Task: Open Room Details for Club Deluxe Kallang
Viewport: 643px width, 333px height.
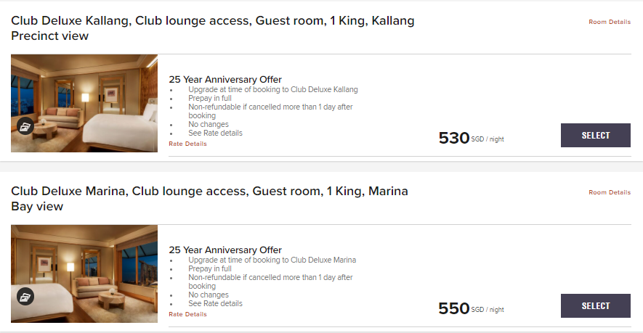Action: pos(610,22)
